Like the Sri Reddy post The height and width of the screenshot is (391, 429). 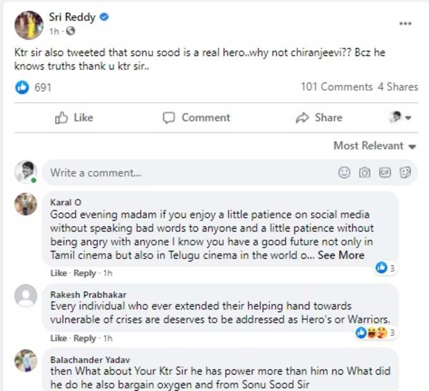click(x=74, y=118)
